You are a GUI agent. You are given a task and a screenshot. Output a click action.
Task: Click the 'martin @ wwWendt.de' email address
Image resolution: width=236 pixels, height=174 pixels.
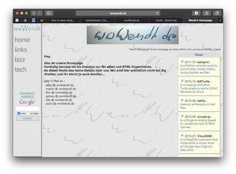pos(61,89)
